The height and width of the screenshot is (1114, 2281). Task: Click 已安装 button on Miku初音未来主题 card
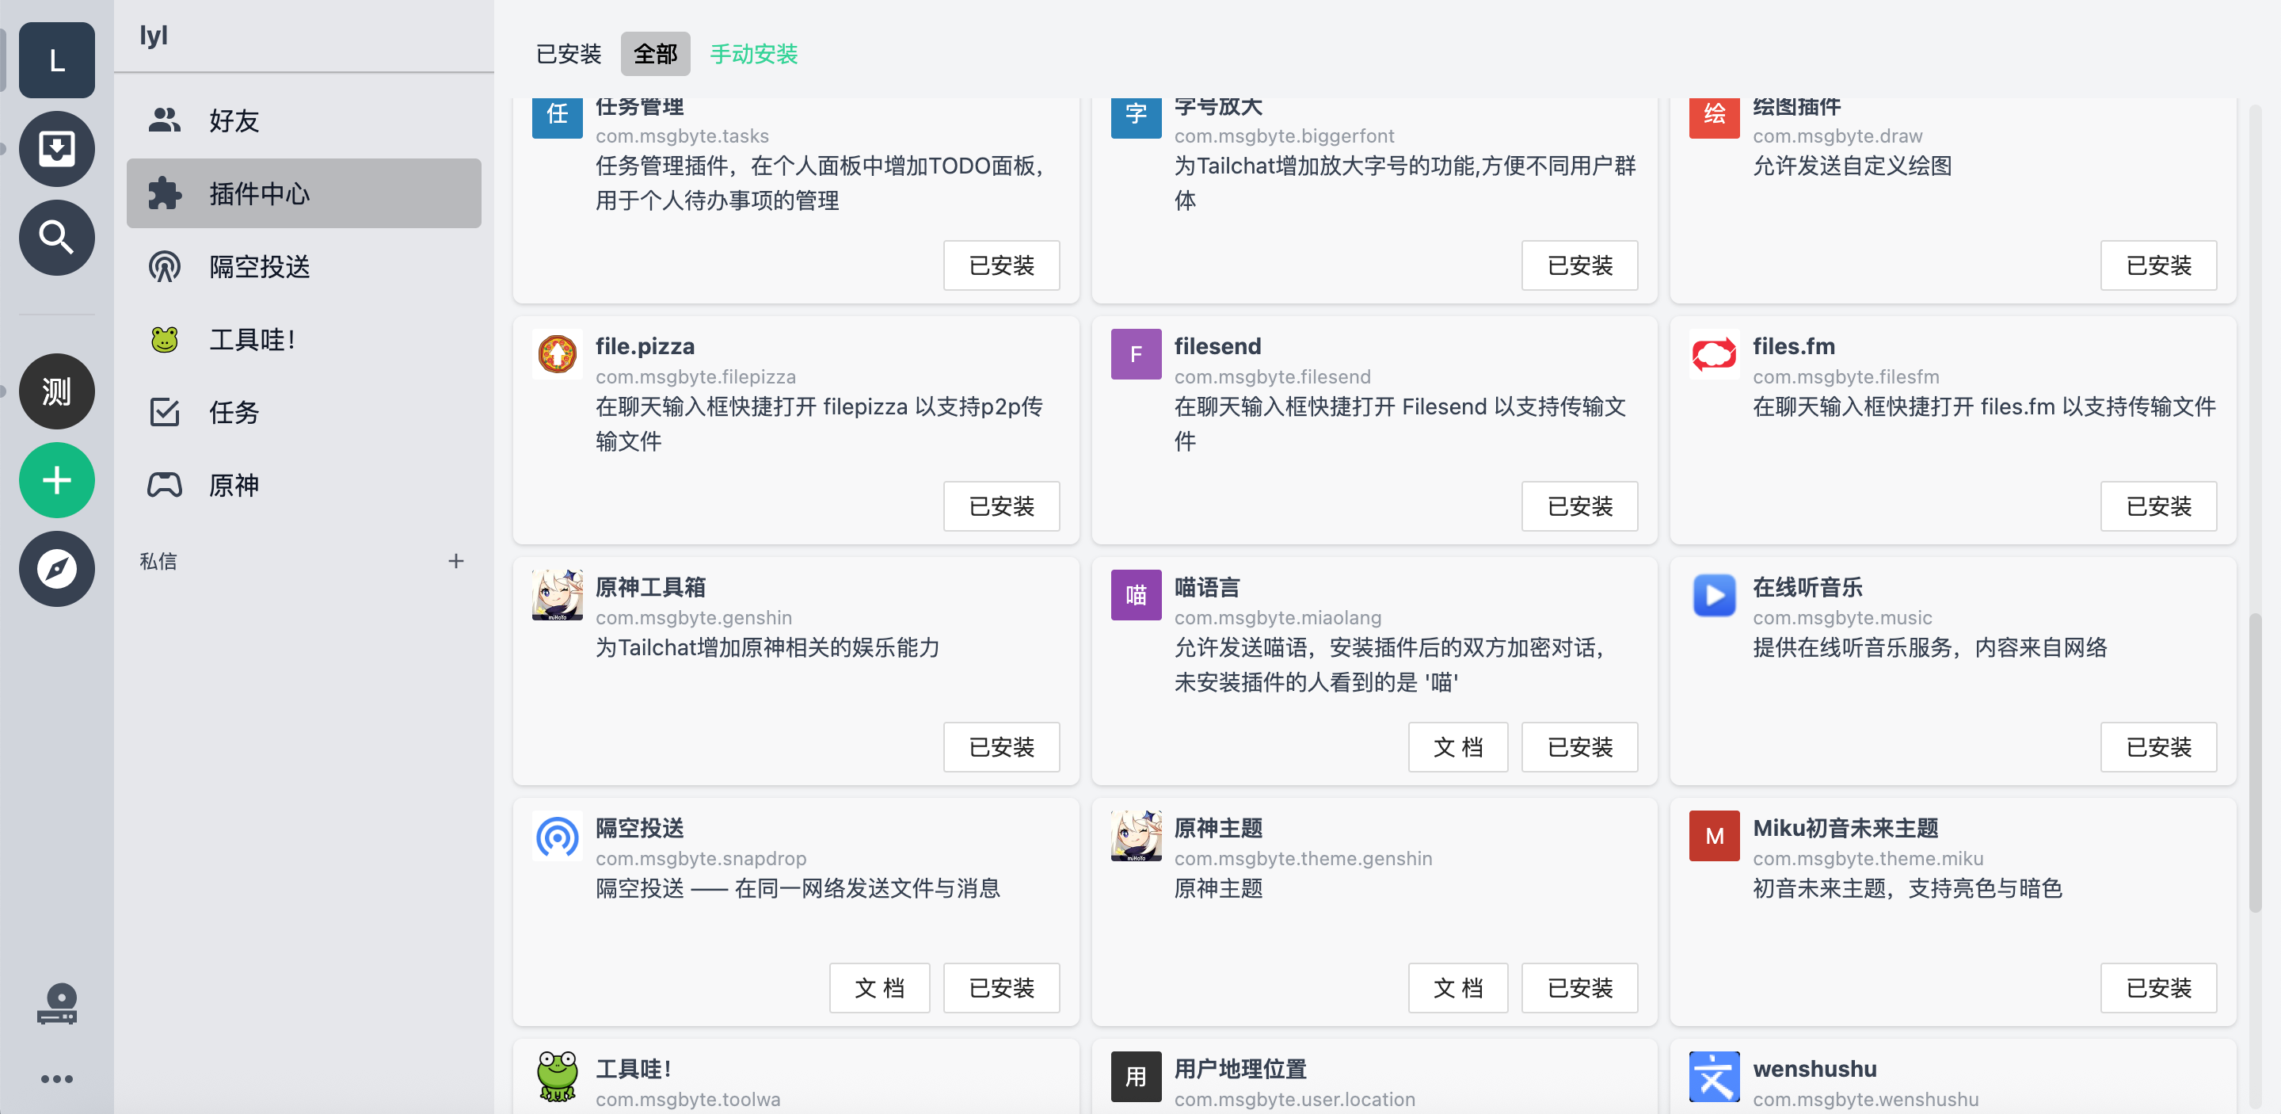click(2158, 988)
